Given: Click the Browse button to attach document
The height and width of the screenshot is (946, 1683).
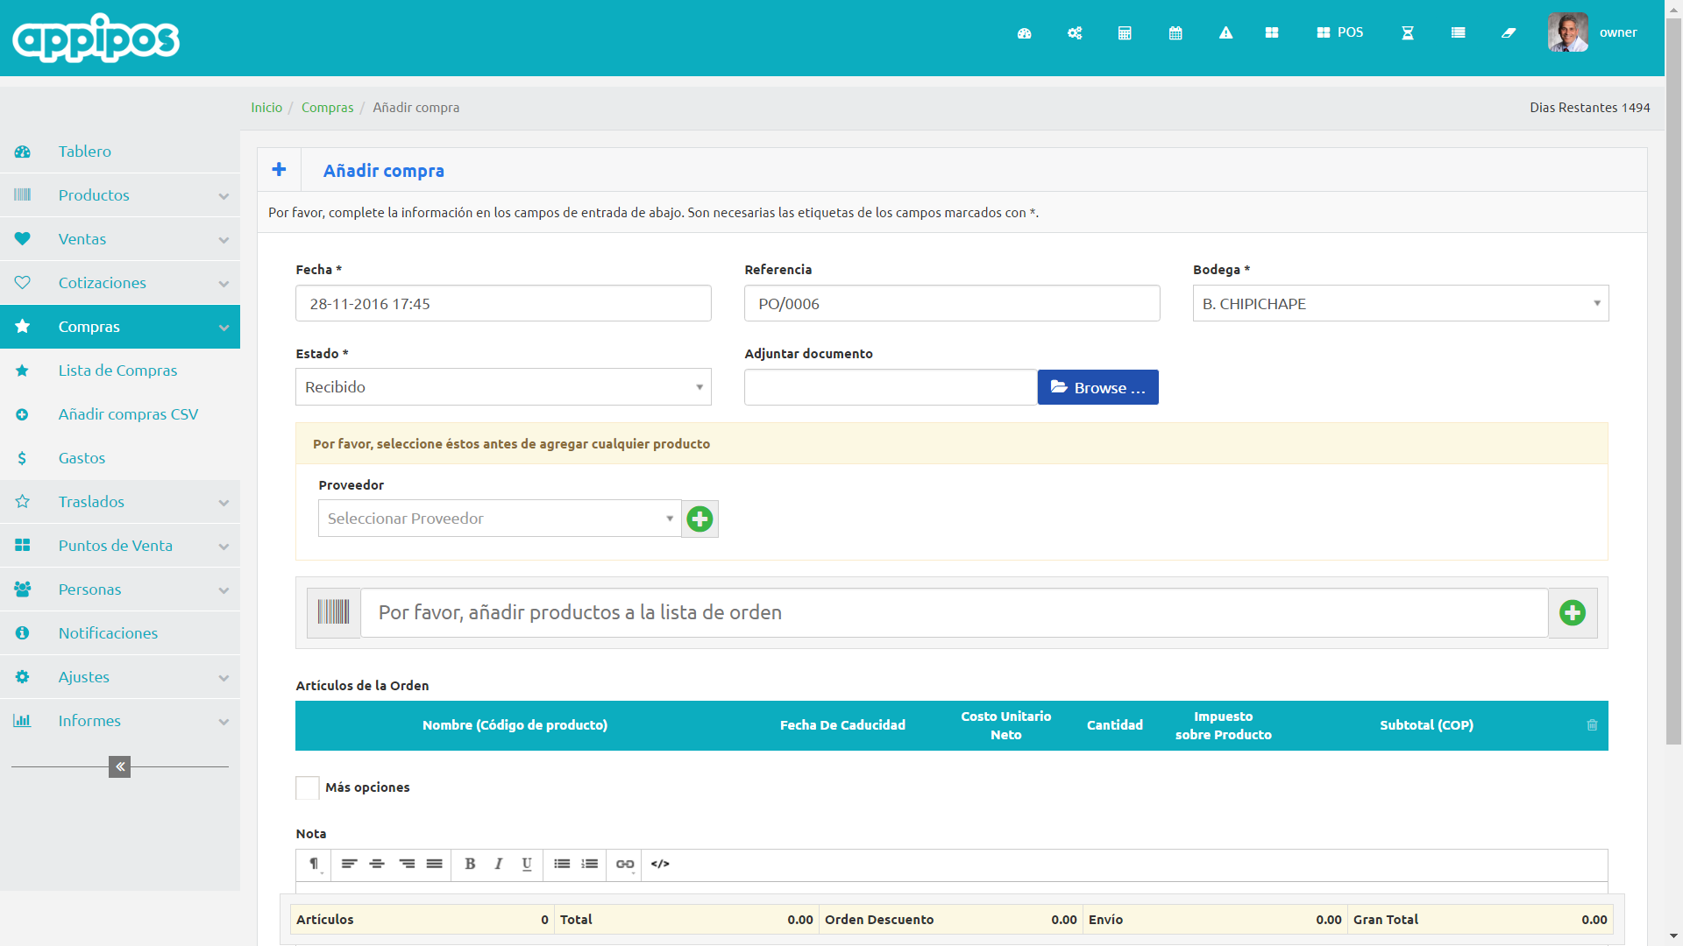Looking at the screenshot, I should point(1097,387).
